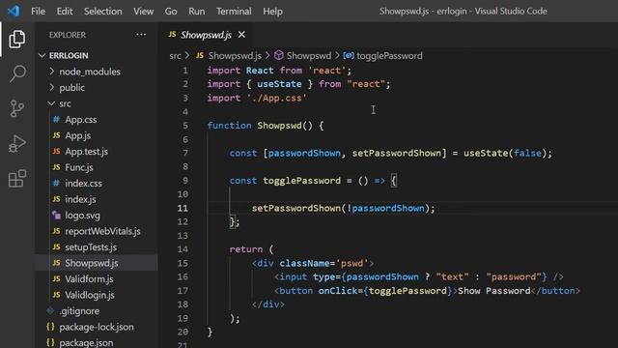Open Validform.js file
The width and height of the screenshot is (618, 348).
pyautogui.click(x=89, y=279)
